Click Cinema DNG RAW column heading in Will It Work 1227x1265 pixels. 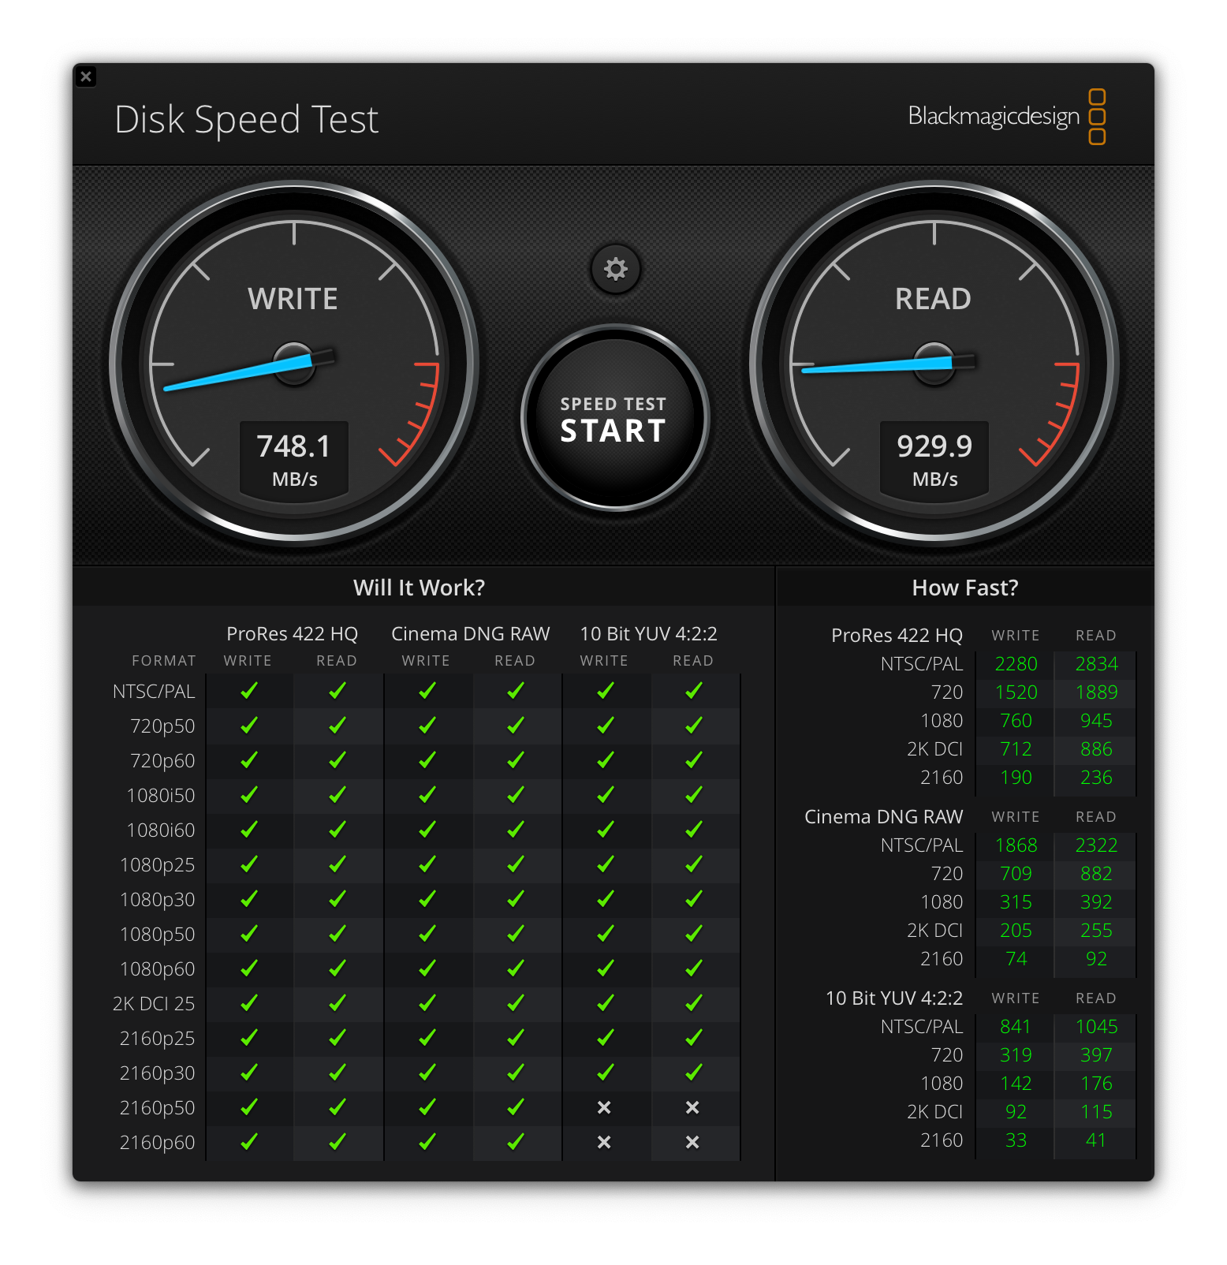click(x=471, y=634)
